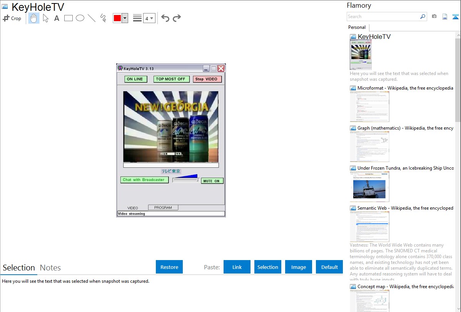The width and height of the screenshot is (461, 312).
Task: Open the Under Frozen Tundra snapshot thumbnail
Action: click(x=369, y=187)
